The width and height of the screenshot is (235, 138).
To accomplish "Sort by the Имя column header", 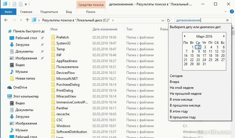I will [54, 29].
